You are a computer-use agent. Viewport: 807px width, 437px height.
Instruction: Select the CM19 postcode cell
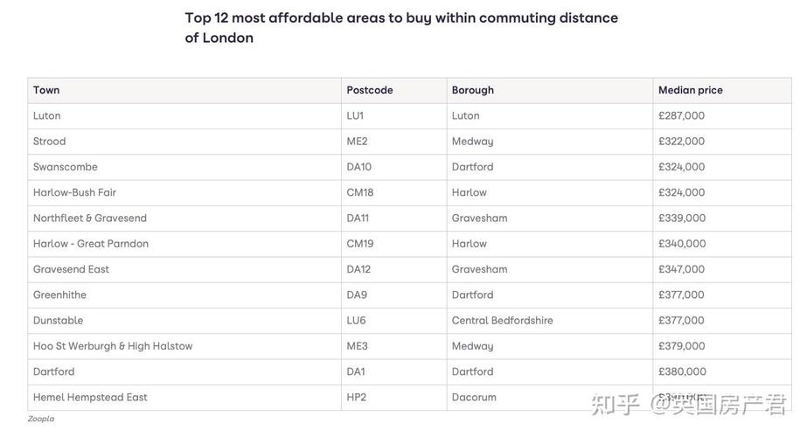point(360,244)
